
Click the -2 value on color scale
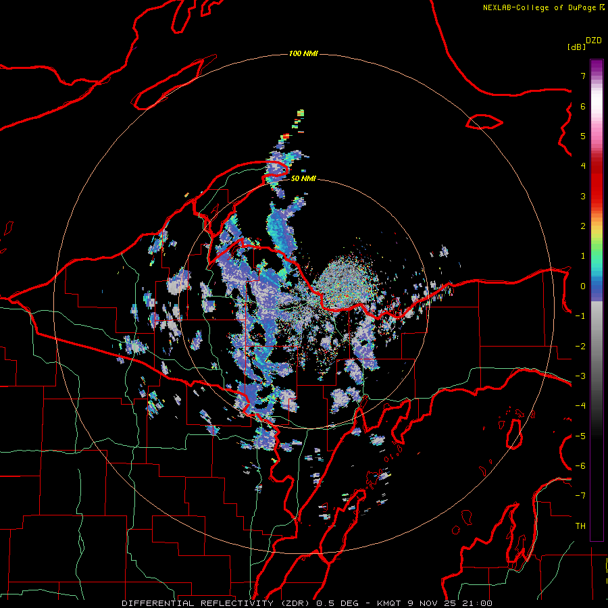point(580,347)
